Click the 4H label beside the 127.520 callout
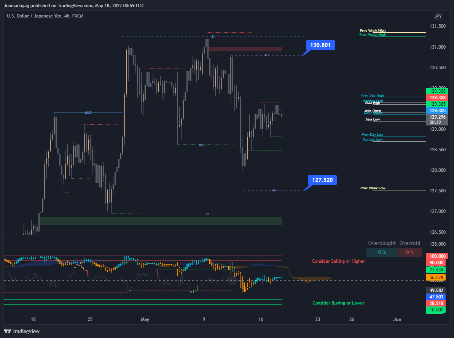The height and width of the screenshot is (338, 454). click(274, 190)
